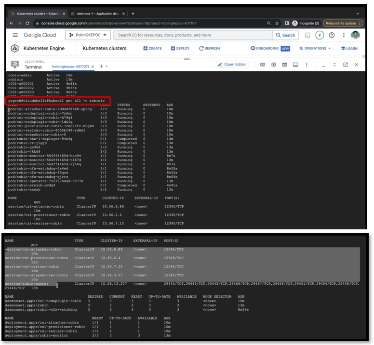Click Open Editor in Cloud Shell

[232, 65]
